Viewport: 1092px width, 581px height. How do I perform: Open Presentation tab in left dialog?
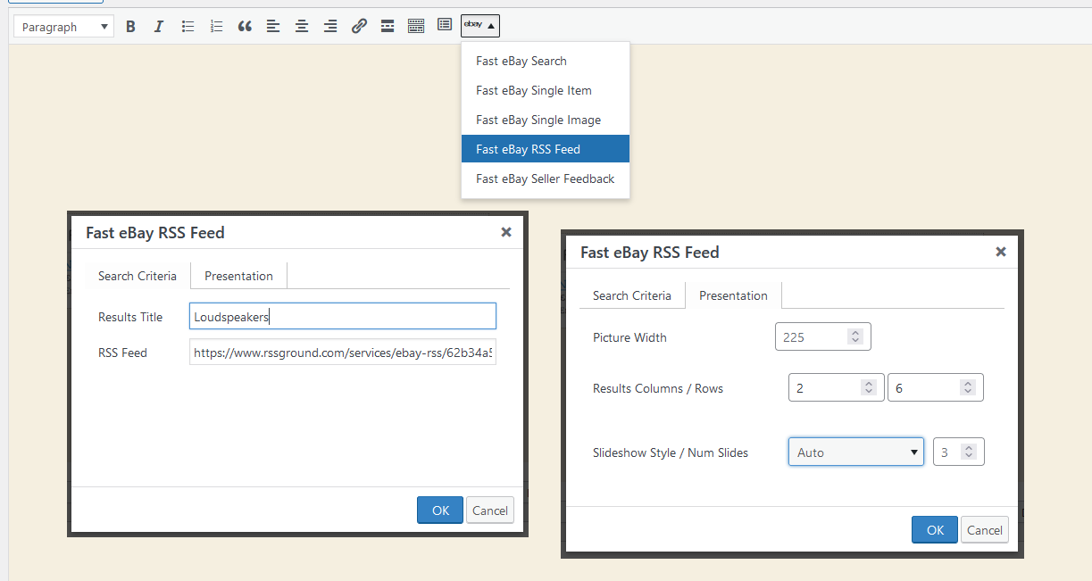coord(239,276)
